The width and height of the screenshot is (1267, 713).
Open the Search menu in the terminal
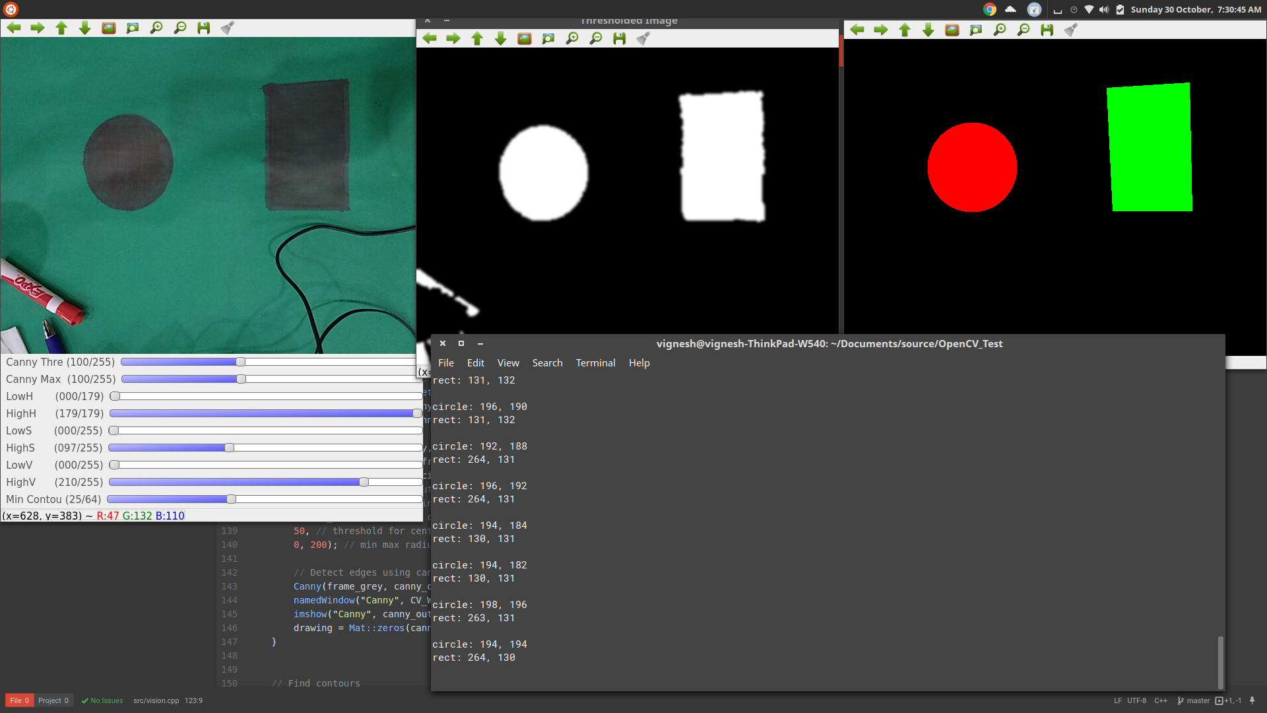point(547,363)
